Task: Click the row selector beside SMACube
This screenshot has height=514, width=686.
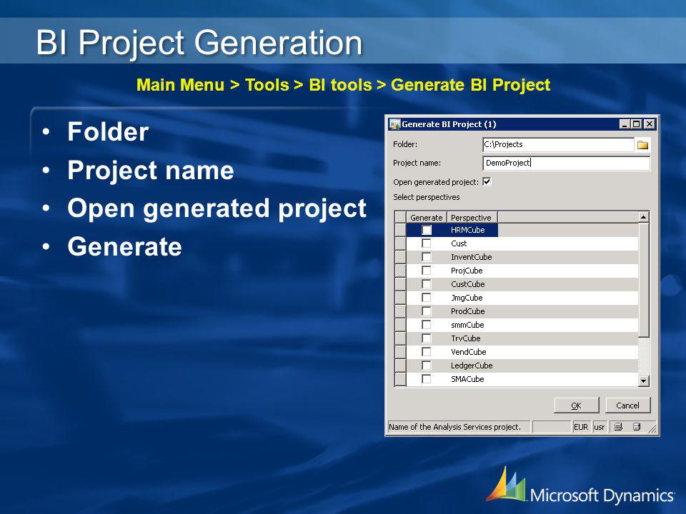Action: 400,379
